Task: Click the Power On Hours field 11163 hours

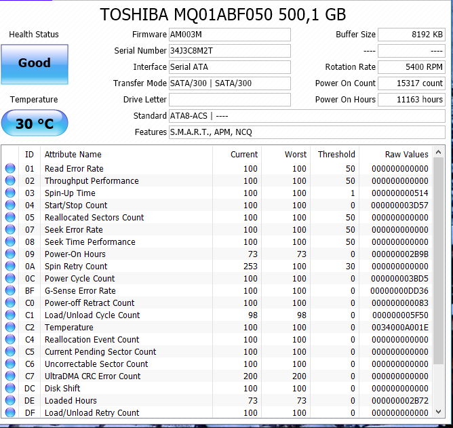Action: [412, 100]
